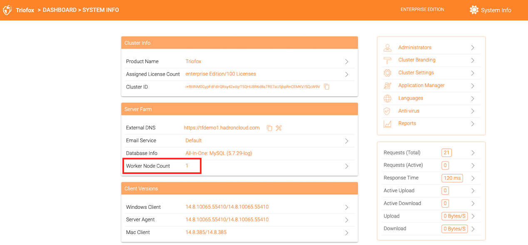Screen dimensions: 528x245
Task: Open the Cluster Branding link
Action: [417, 60]
